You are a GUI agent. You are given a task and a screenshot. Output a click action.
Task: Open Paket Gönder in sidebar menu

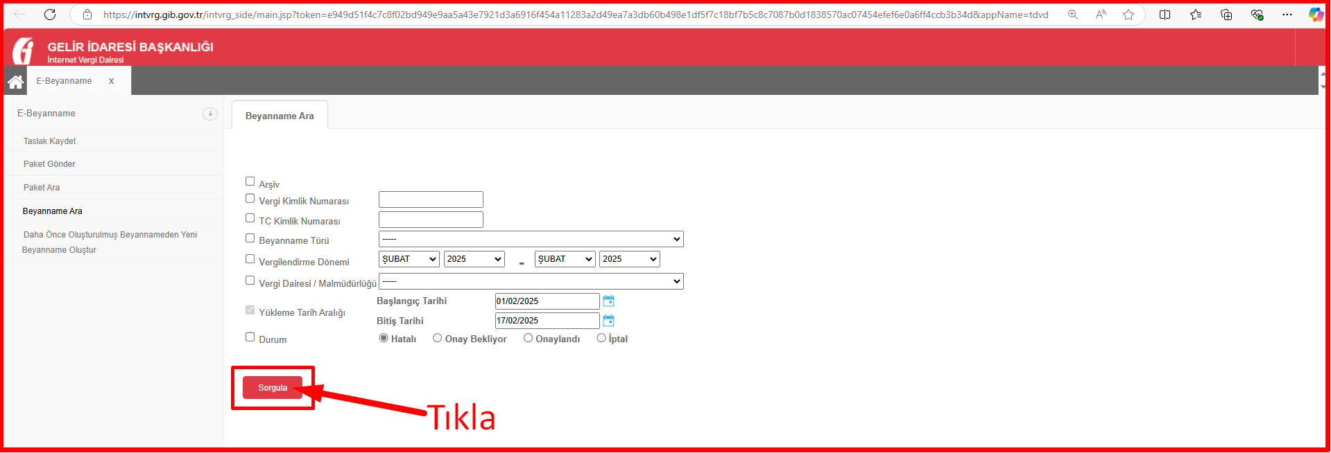point(49,164)
